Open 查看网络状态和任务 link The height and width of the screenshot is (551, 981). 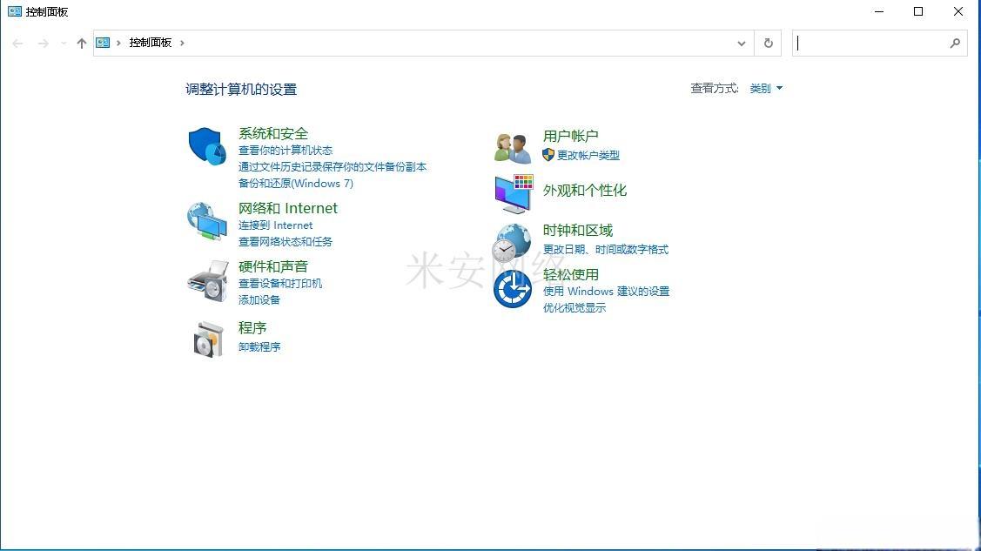pos(286,241)
